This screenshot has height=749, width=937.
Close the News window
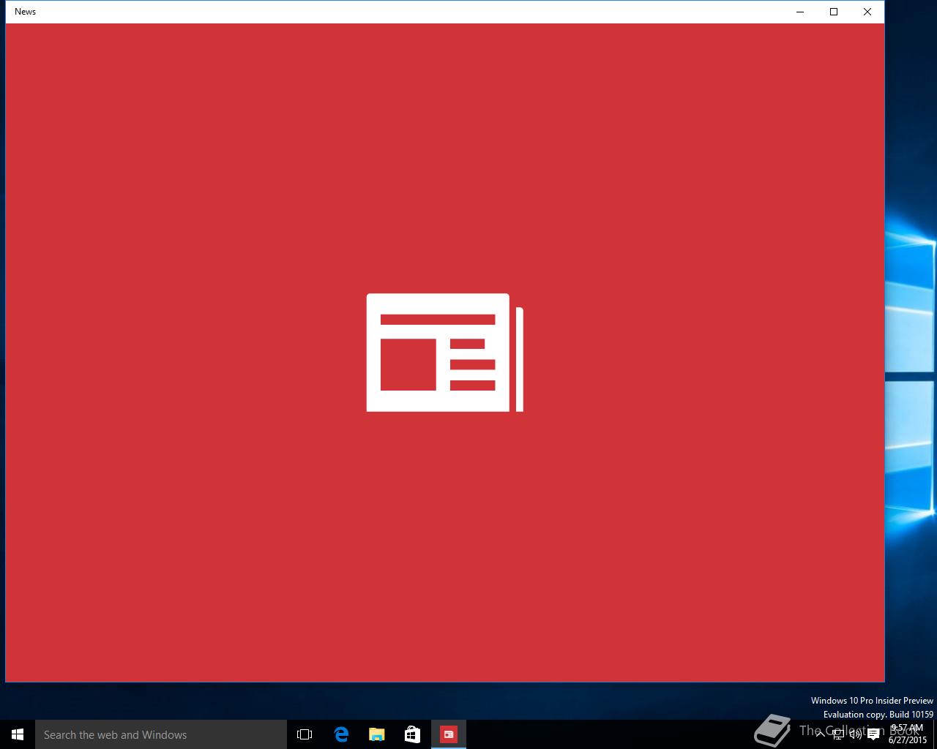(x=867, y=12)
